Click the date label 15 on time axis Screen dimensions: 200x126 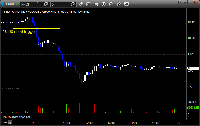pos(178,123)
